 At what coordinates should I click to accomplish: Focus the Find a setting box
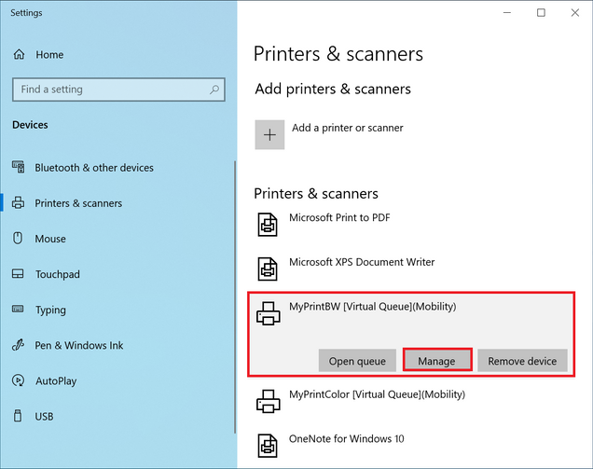tap(118, 90)
